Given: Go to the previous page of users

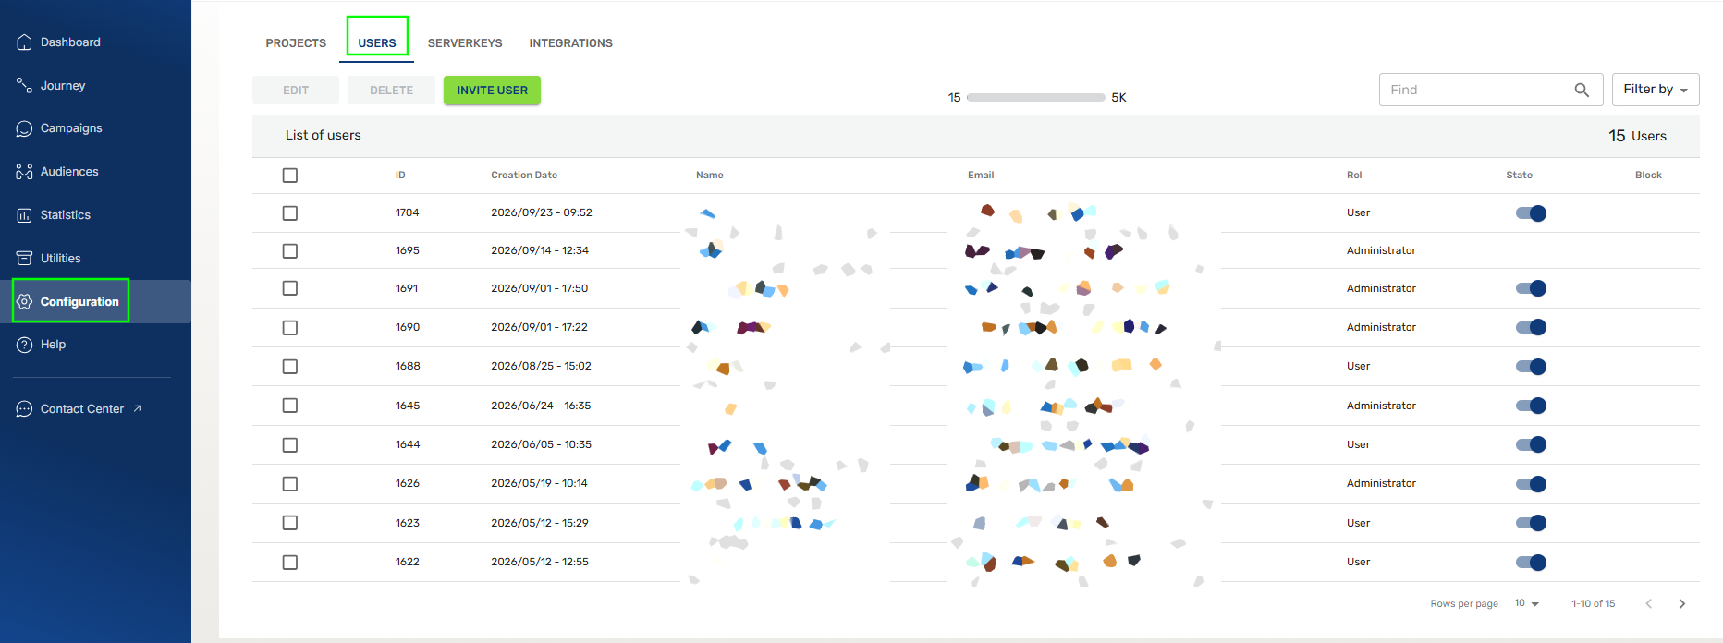Looking at the screenshot, I should coord(1649,604).
